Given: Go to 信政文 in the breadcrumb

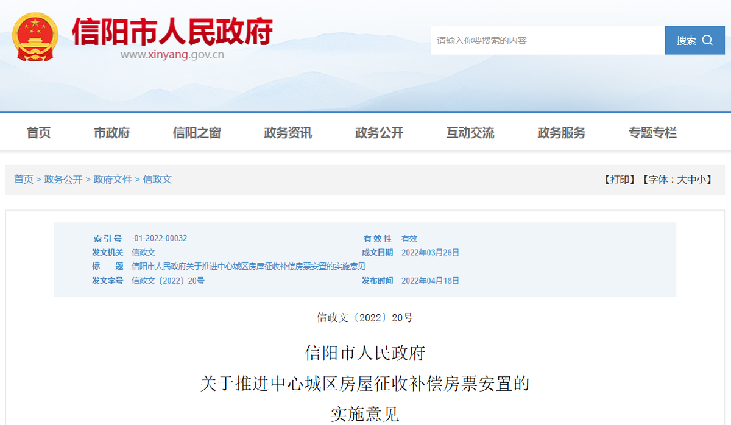Looking at the screenshot, I should [x=157, y=180].
